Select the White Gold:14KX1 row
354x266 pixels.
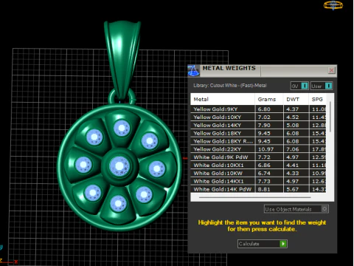pyautogui.click(x=258, y=181)
